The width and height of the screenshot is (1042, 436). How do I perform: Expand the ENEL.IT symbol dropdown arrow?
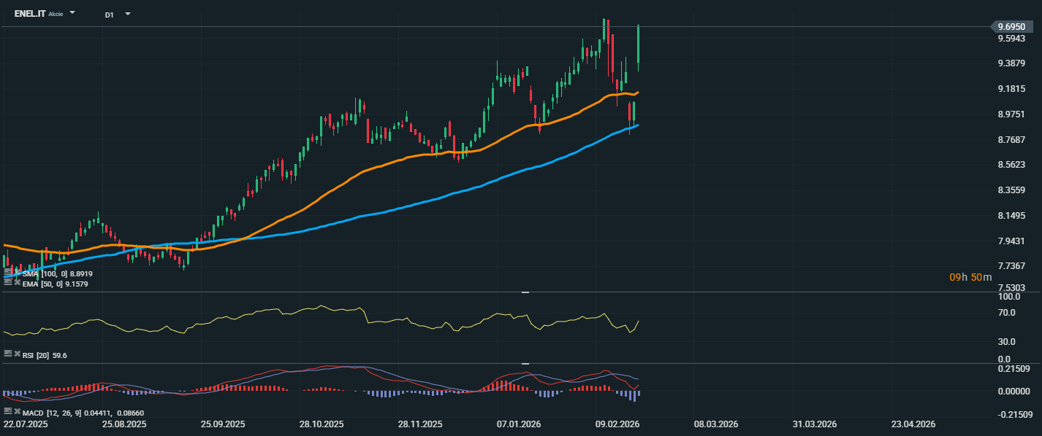tap(72, 13)
